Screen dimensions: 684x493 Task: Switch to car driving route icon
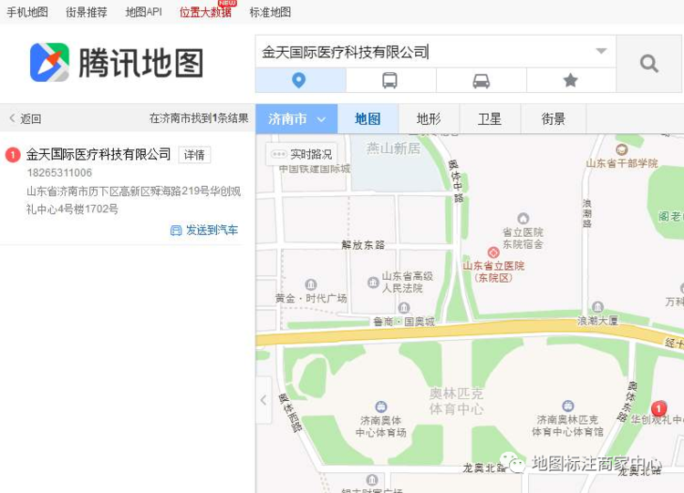[x=482, y=80]
